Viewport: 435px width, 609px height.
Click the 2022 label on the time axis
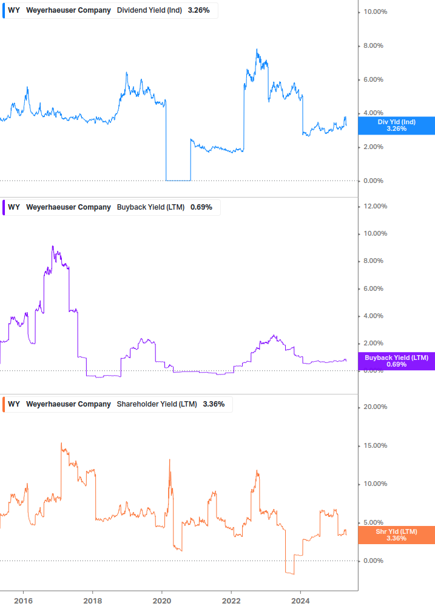pyautogui.click(x=231, y=601)
